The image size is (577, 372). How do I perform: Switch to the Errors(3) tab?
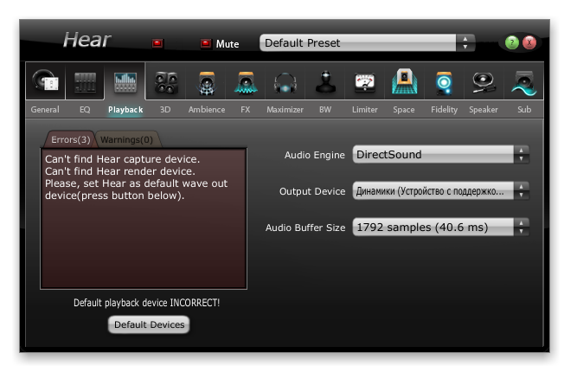(x=70, y=139)
